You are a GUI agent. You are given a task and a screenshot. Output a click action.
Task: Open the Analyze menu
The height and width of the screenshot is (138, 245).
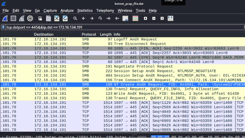pos(67,11)
